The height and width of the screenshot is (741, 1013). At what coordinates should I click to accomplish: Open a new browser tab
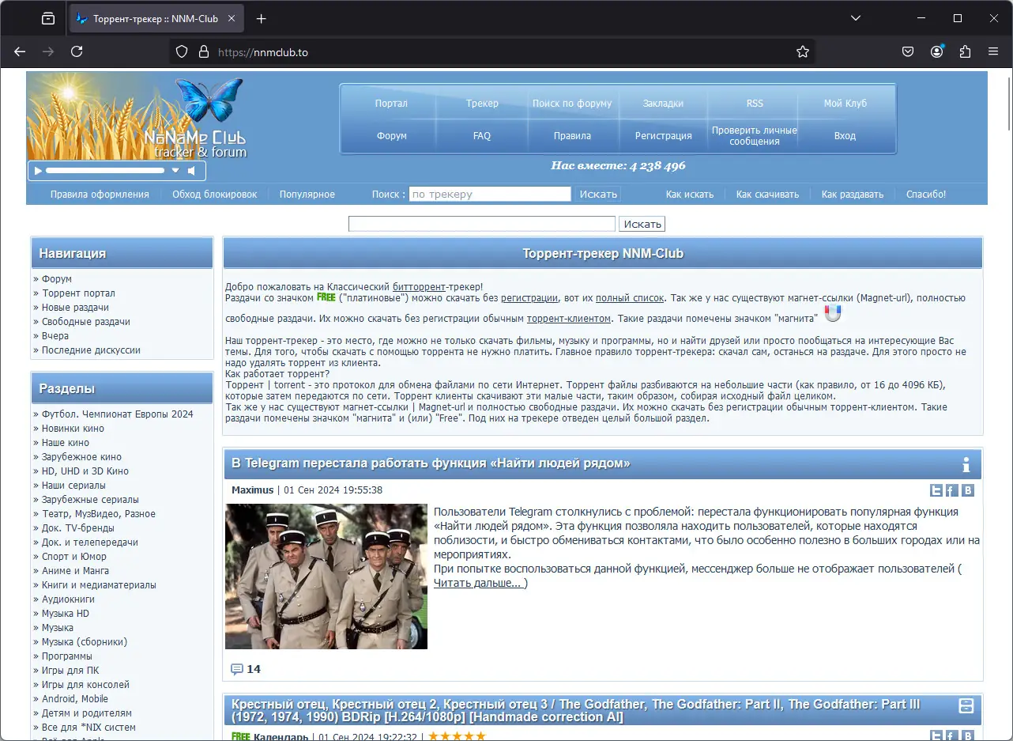[x=262, y=18]
